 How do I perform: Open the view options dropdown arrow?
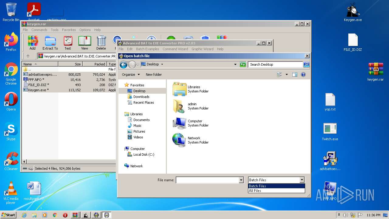[287, 75]
